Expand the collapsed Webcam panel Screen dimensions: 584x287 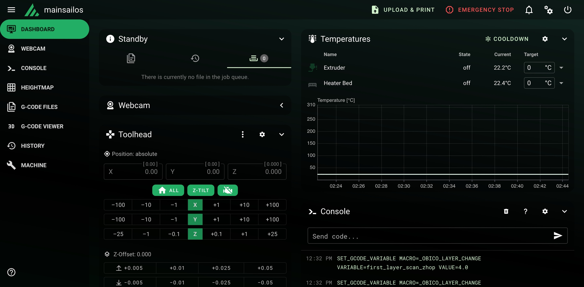[281, 105]
